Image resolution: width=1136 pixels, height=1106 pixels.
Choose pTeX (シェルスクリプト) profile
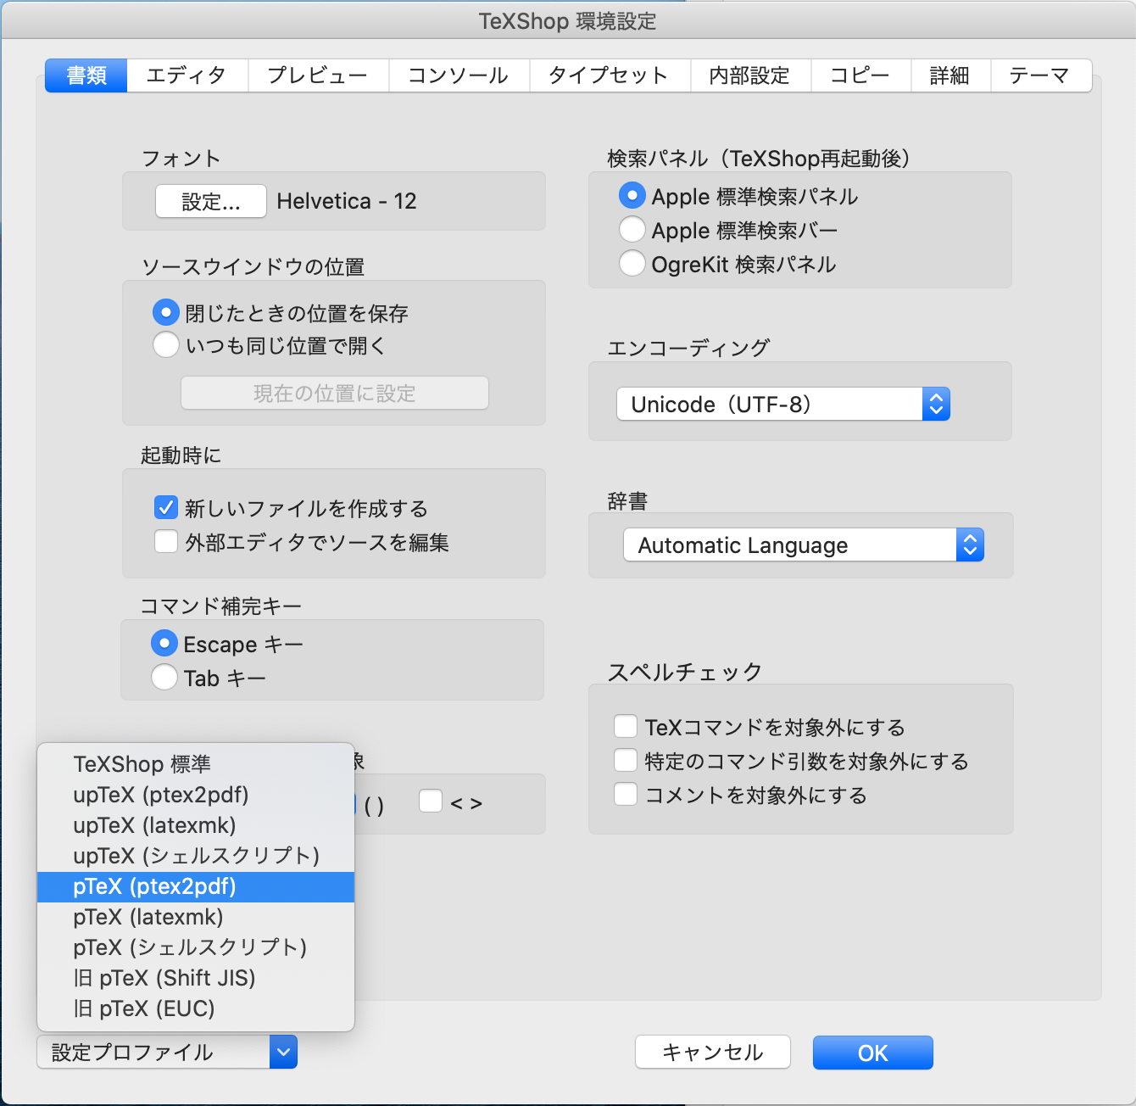196,947
